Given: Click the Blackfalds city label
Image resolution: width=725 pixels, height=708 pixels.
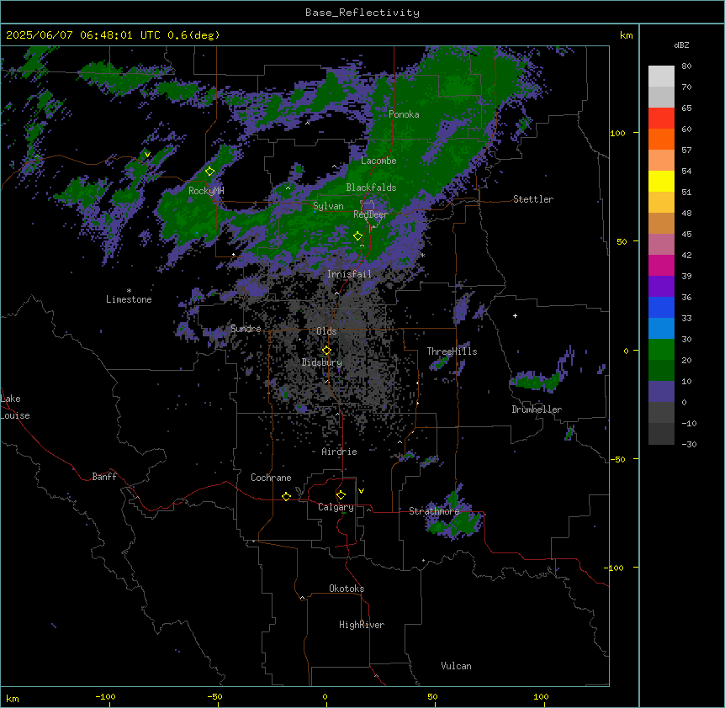Looking at the screenshot, I should click(371, 188).
